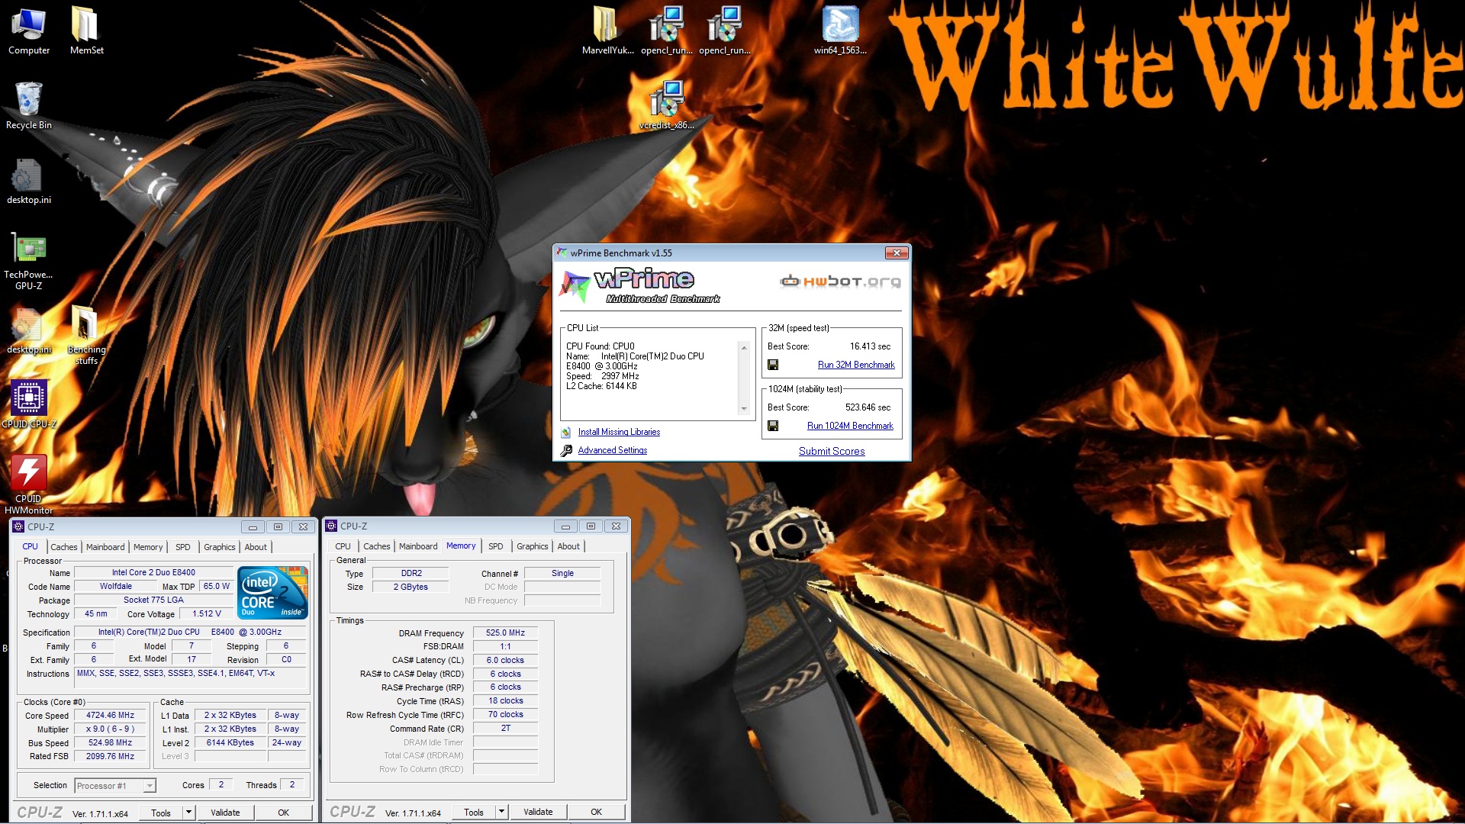Click Tools button in left CPU-Z window
This screenshot has height=824, width=1465.
[161, 813]
